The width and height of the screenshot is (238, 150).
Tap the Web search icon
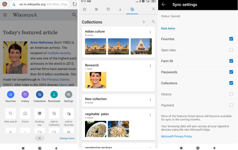pos(10,113)
